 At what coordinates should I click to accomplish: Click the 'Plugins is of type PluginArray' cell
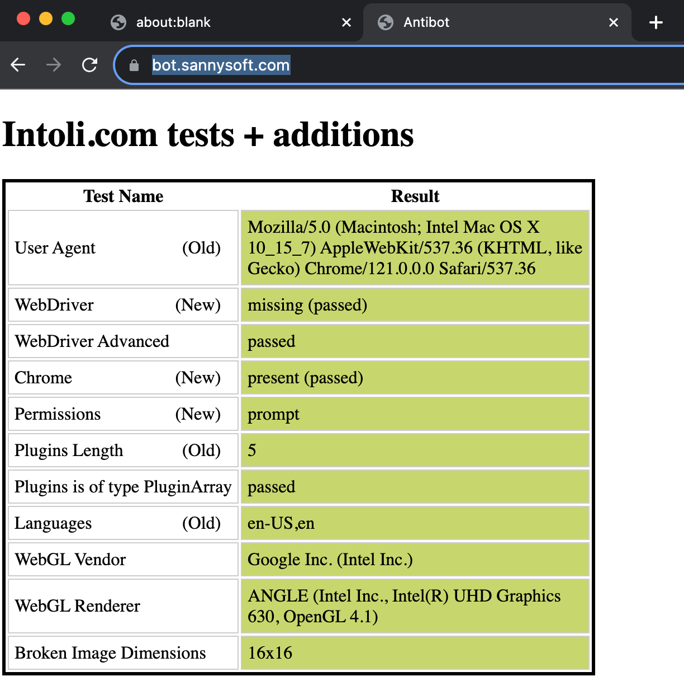tap(123, 487)
